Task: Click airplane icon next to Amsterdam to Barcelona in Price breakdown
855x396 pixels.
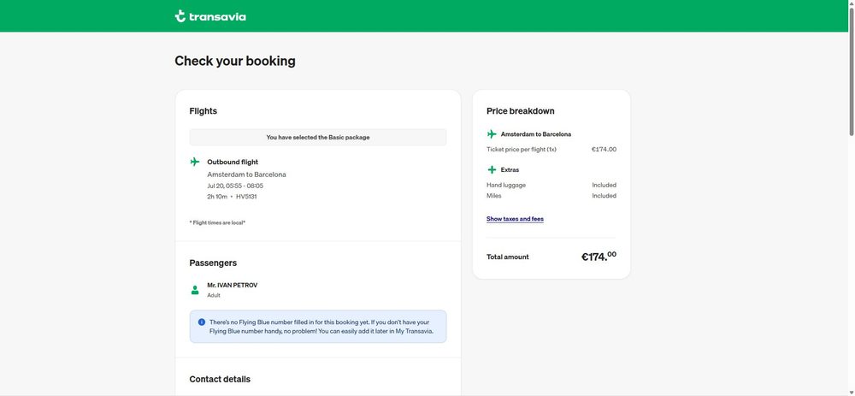Action: (x=492, y=133)
